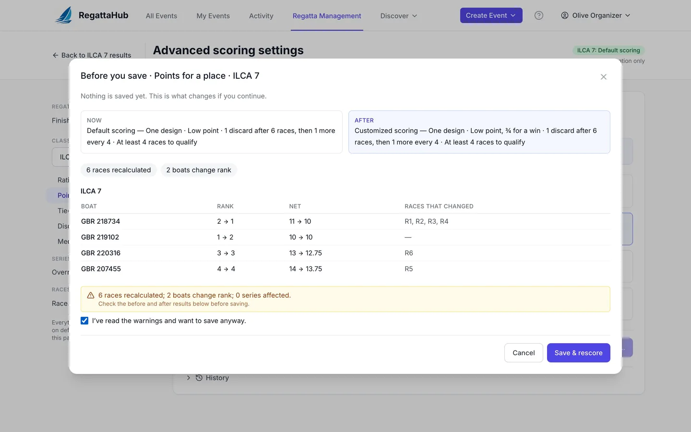Select the GBR 207455 boat cell
The image size is (691, 432).
[x=101, y=269]
